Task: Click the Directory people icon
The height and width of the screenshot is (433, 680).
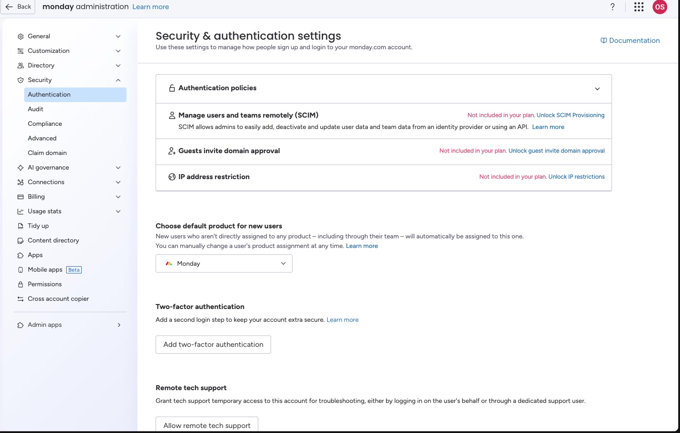Action: click(x=21, y=66)
